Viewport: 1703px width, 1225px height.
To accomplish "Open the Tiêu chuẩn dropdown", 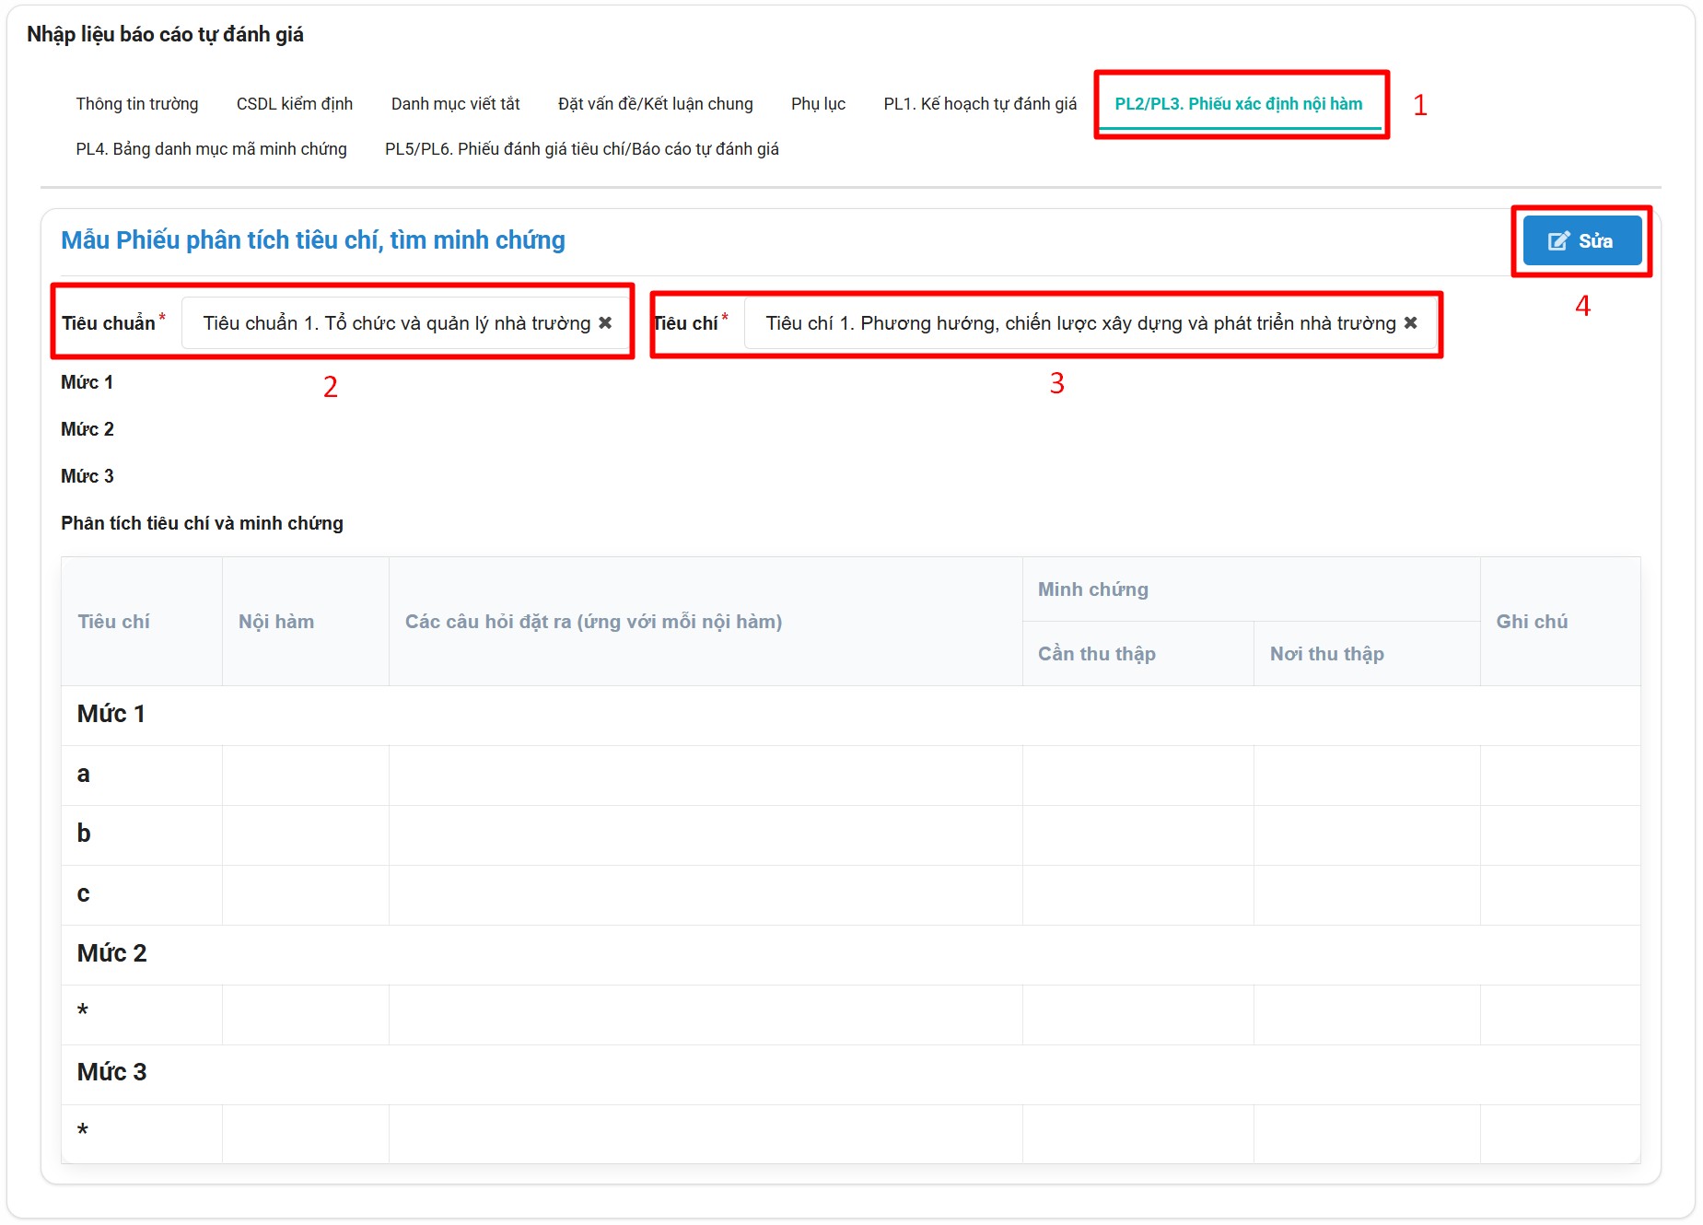I will [x=396, y=323].
